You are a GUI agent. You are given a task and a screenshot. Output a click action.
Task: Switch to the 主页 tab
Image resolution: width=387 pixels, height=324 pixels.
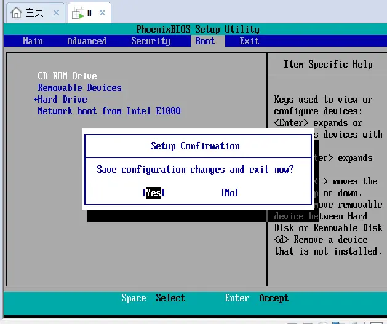pos(35,12)
